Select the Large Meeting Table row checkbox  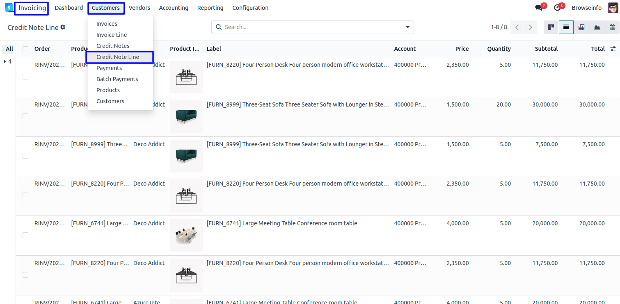click(25, 235)
